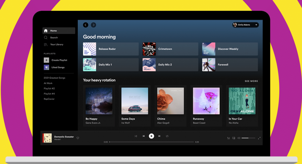Open the 2021 Greatest Songs playlist
This screenshot has width=302, height=164.
pos(55,78)
